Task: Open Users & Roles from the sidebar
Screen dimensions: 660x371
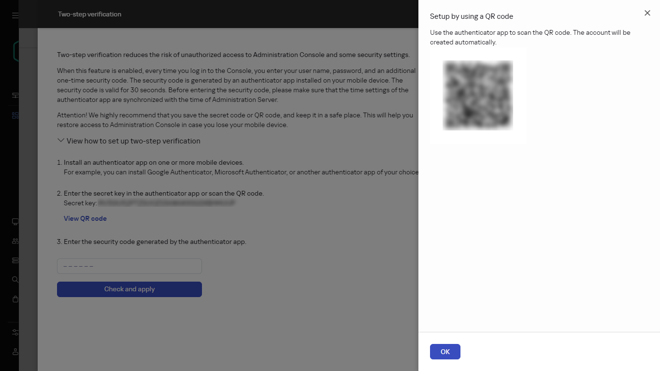Action: point(15,241)
